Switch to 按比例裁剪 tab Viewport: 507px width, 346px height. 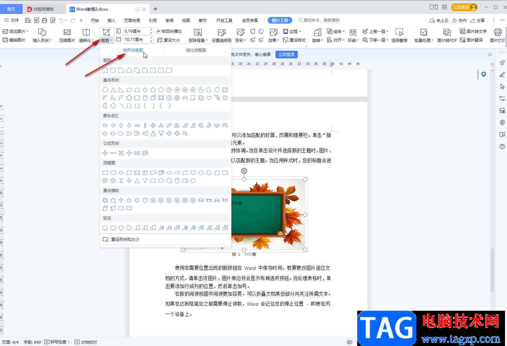tap(196, 50)
